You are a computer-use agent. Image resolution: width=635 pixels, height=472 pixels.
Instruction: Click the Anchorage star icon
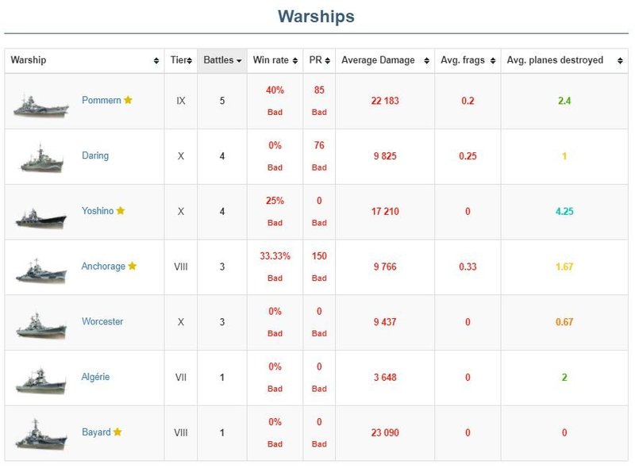(133, 267)
